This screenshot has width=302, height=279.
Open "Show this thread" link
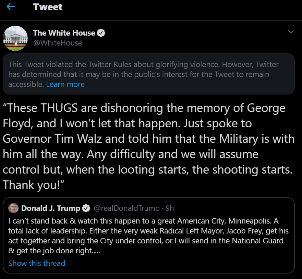[37, 263]
